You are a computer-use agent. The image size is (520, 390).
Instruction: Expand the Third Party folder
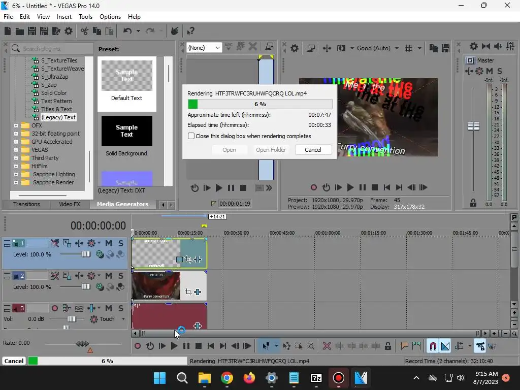16,158
